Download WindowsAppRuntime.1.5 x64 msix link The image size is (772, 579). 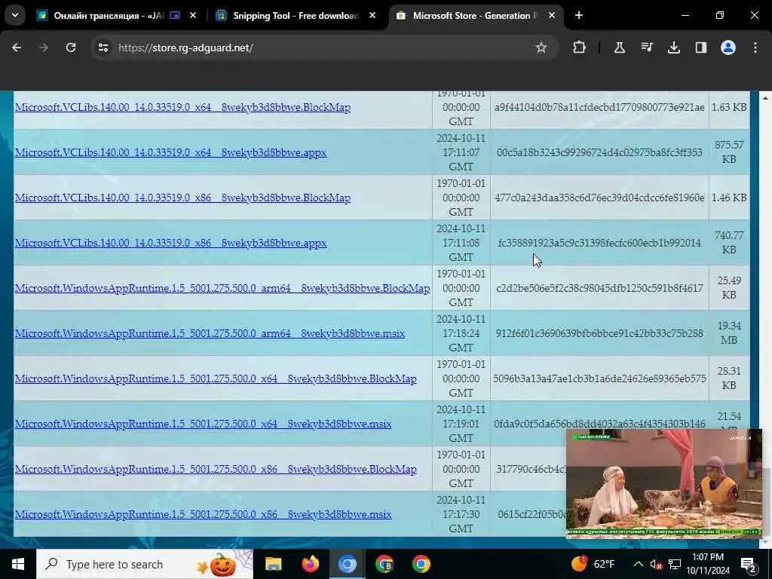(204, 424)
